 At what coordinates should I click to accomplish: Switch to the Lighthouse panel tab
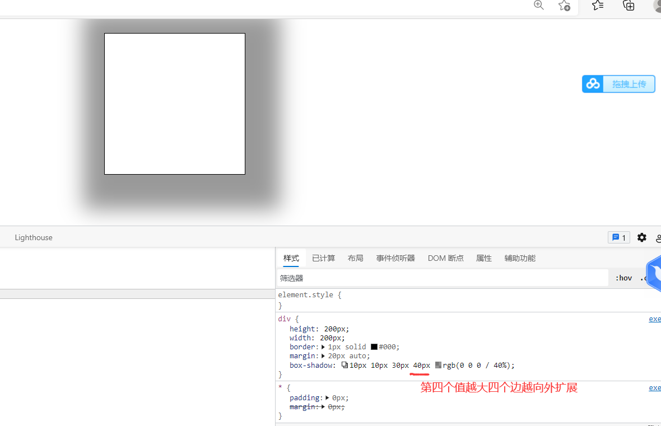34,238
